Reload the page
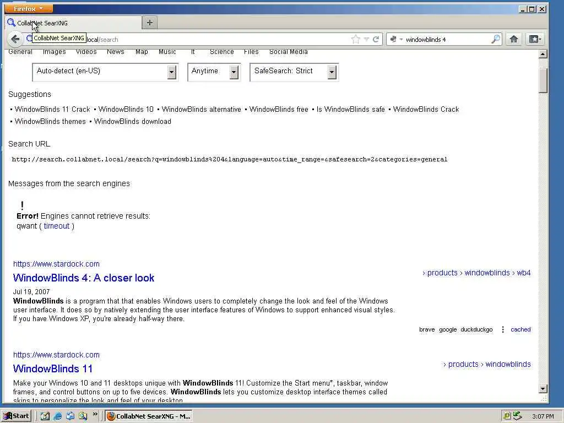This screenshot has height=423, width=564. pos(376,39)
